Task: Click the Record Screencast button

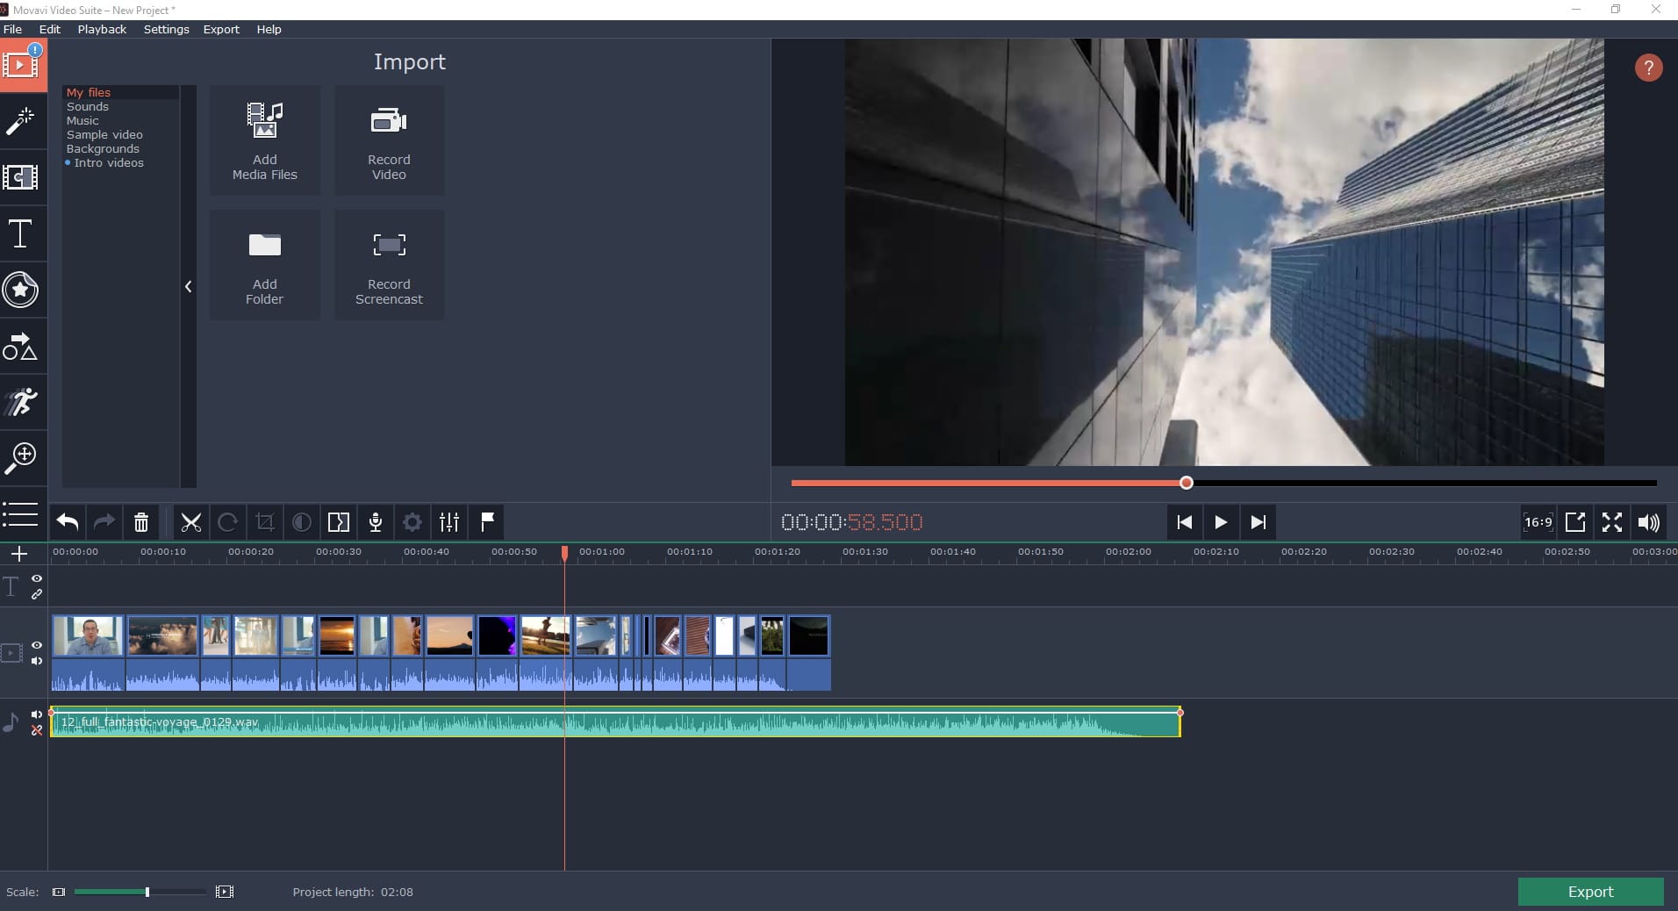Action: pyautogui.click(x=389, y=265)
